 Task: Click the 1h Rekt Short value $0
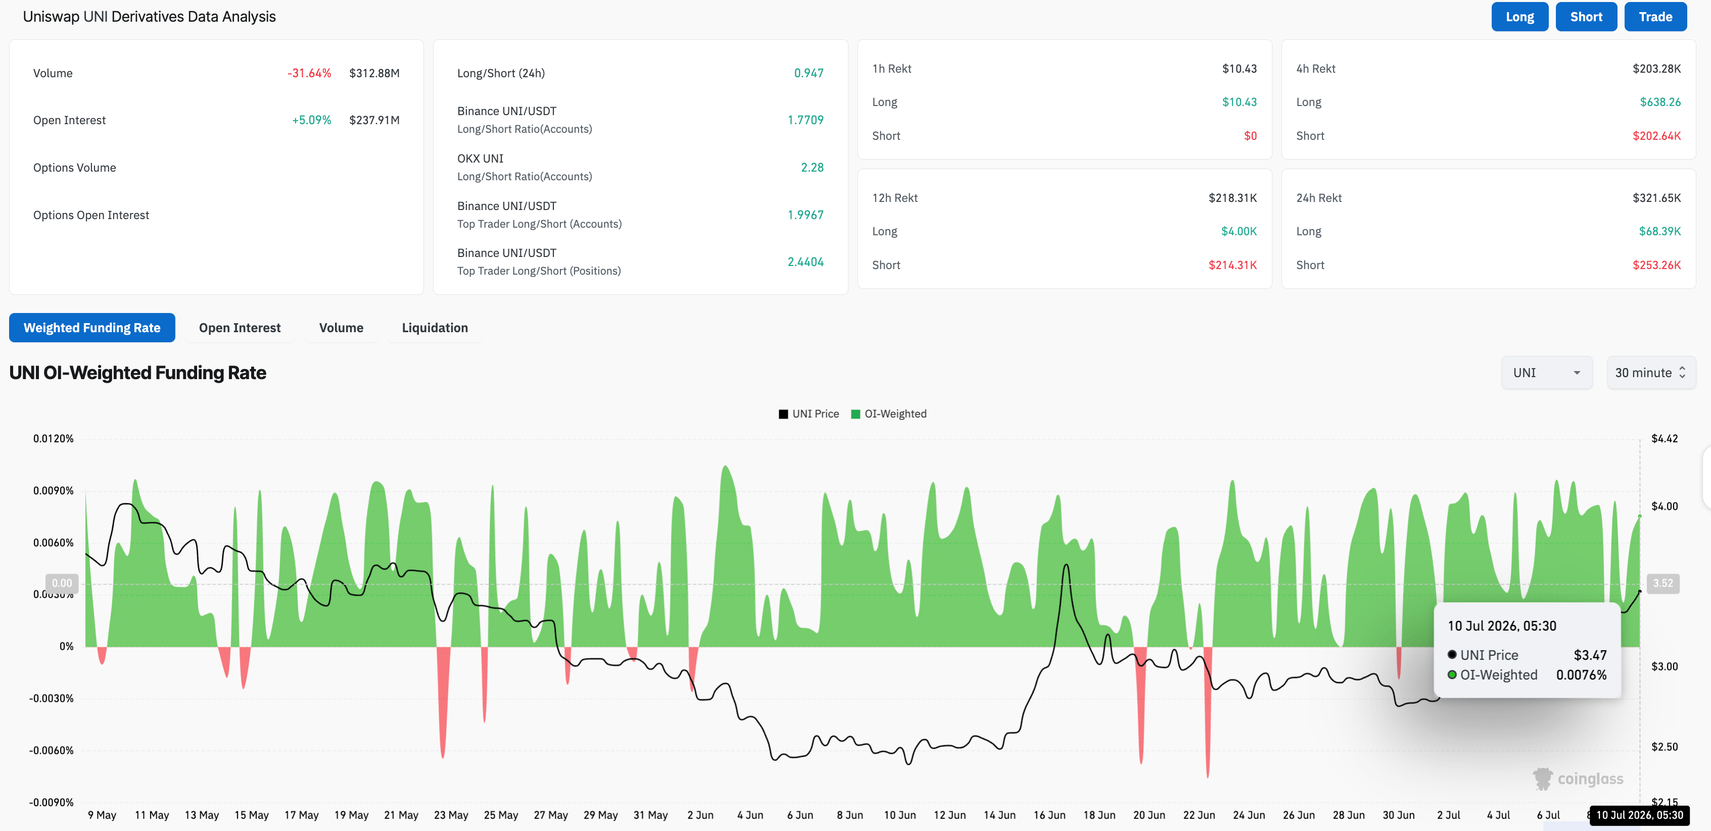click(1250, 135)
